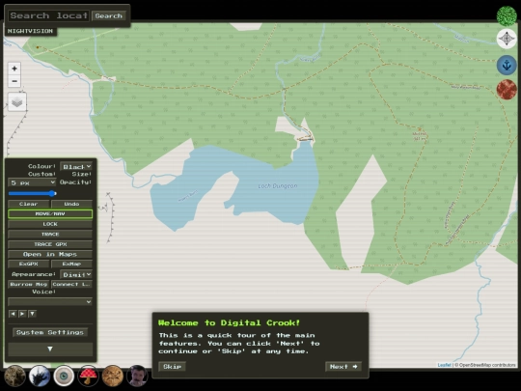Click the Undo button
The height and width of the screenshot is (391, 521).
point(71,204)
